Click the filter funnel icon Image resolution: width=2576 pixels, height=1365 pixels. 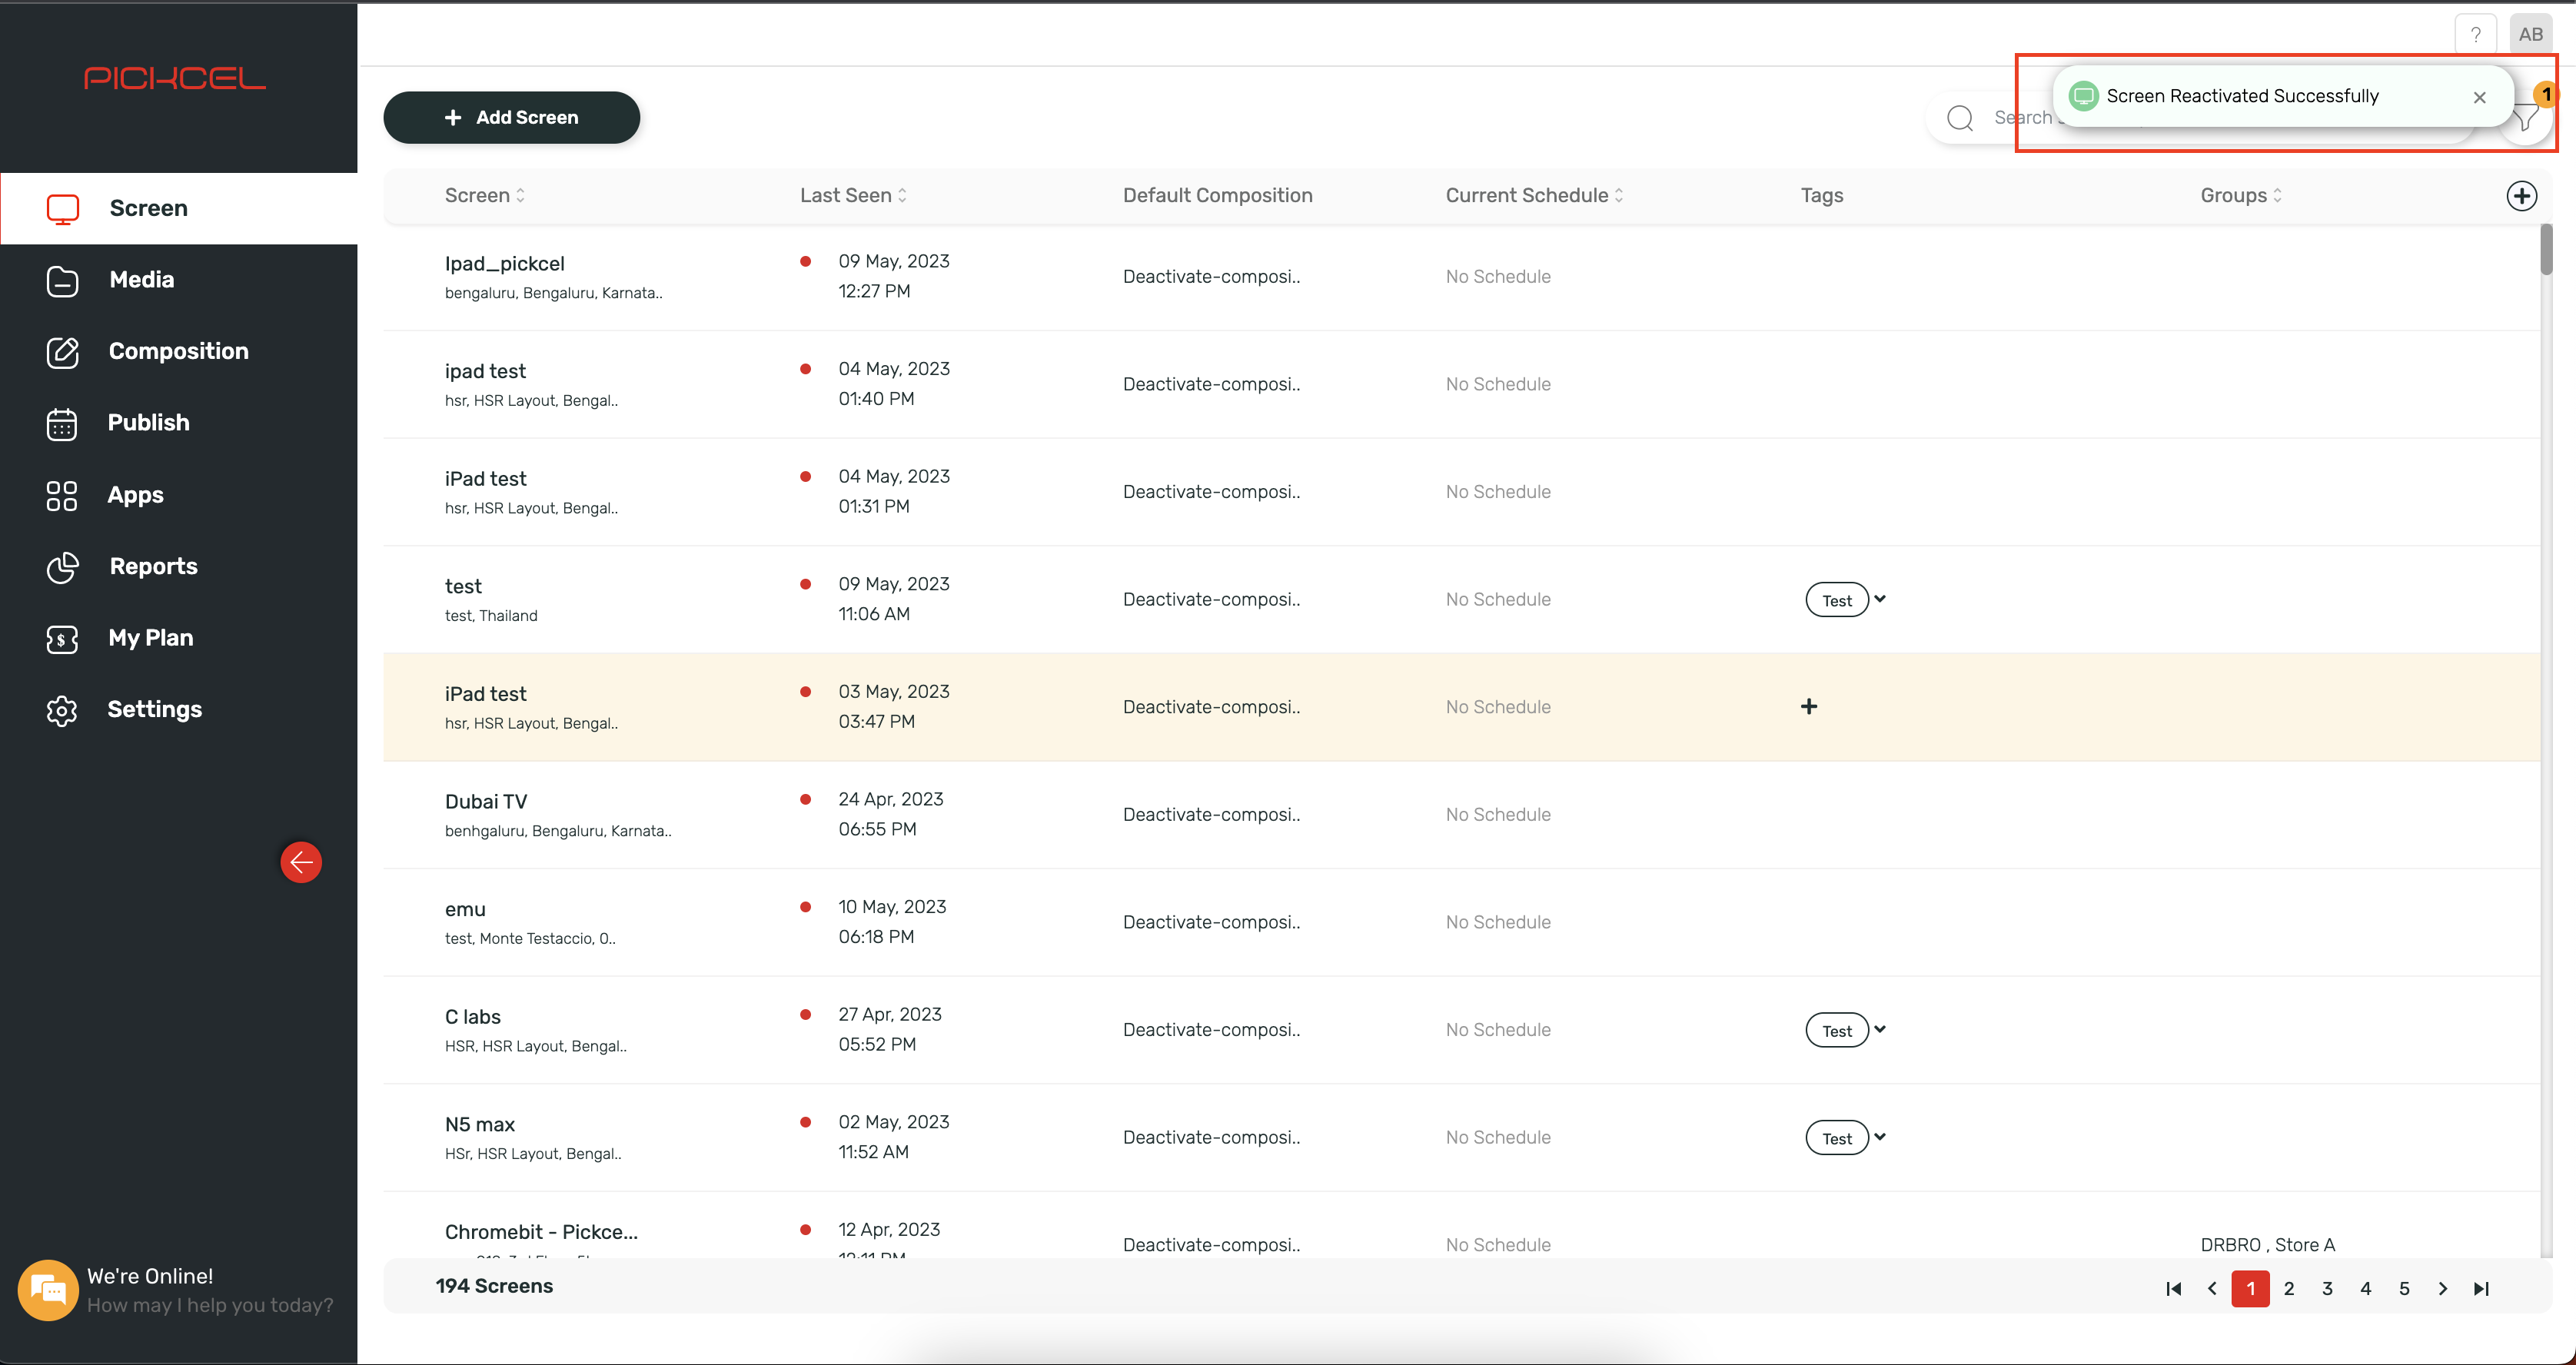[x=2527, y=120]
